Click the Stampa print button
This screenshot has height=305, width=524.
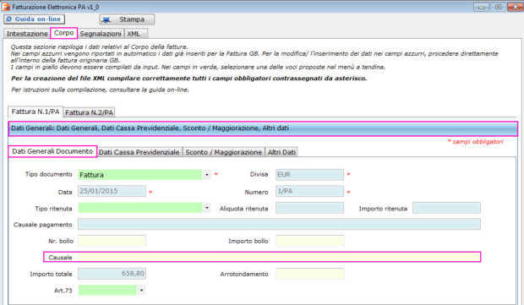coord(127,19)
